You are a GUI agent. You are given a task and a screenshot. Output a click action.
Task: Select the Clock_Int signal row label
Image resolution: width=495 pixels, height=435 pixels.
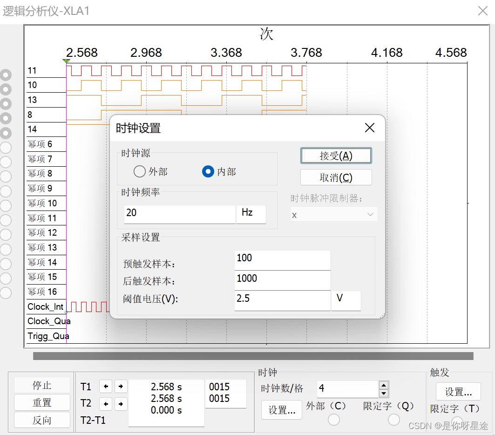pyautogui.click(x=46, y=306)
